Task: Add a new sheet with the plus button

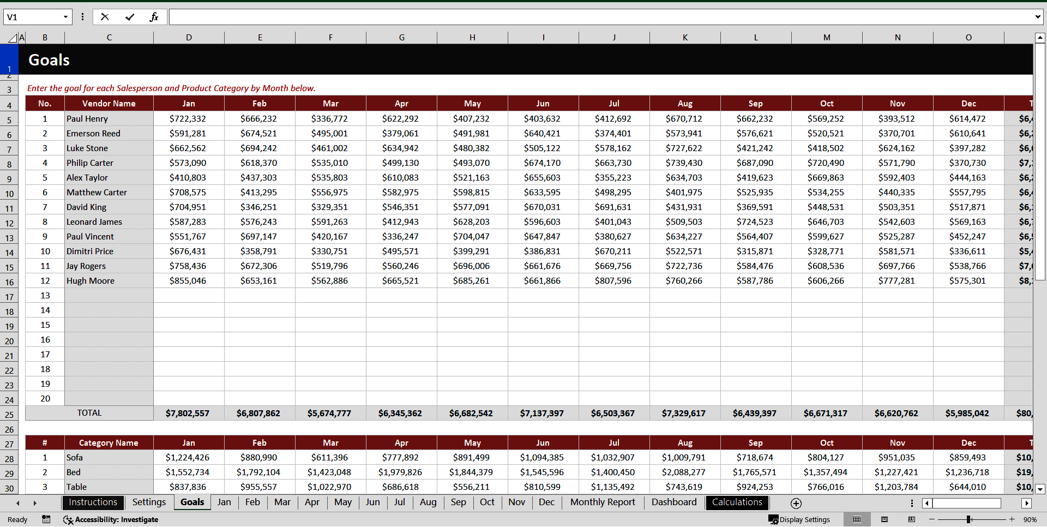Action: pyautogui.click(x=796, y=504)
